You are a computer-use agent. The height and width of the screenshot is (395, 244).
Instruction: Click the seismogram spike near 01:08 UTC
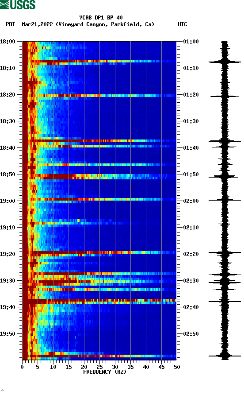coord(225,62)
